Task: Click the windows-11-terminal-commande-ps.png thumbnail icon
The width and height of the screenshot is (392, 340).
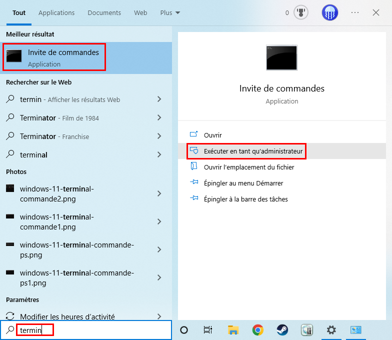Action: click(x=10, y=244)
